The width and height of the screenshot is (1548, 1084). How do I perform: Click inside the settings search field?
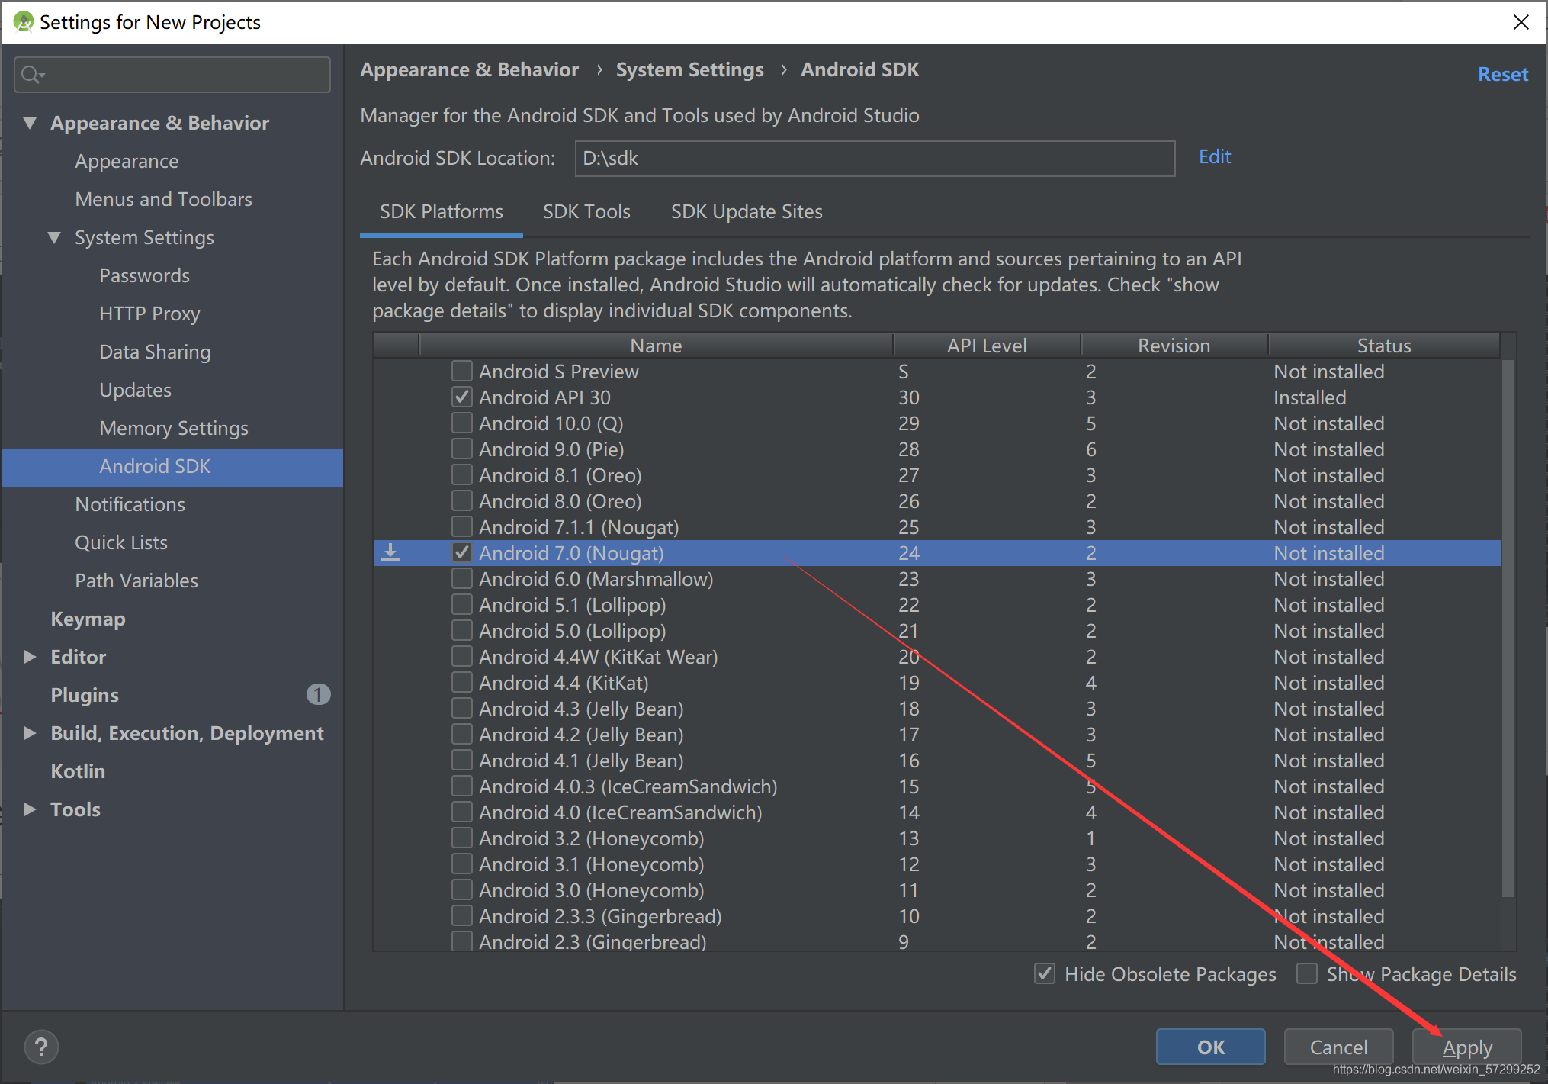(172, 74)
